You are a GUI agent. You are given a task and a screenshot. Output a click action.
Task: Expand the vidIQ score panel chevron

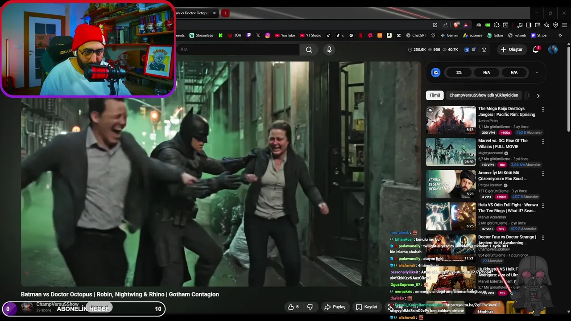(537, 72)
